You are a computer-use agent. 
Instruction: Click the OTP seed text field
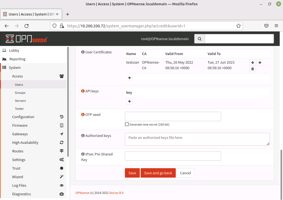173,116
